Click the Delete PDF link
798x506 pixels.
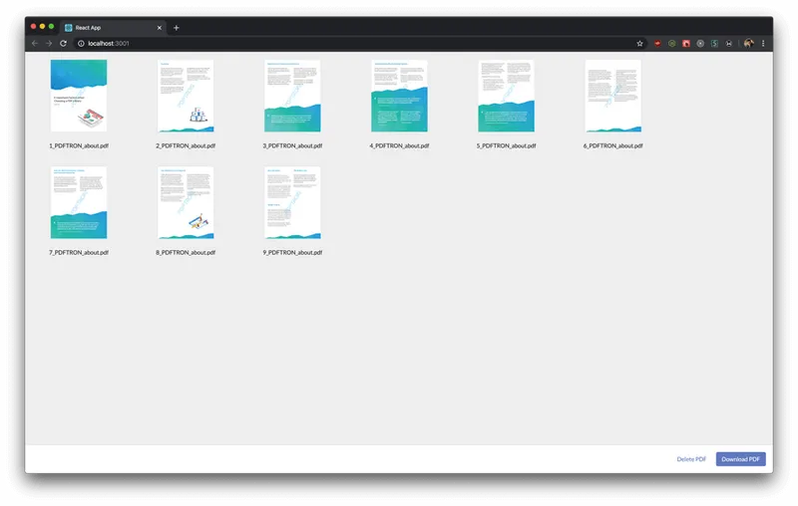691,459
